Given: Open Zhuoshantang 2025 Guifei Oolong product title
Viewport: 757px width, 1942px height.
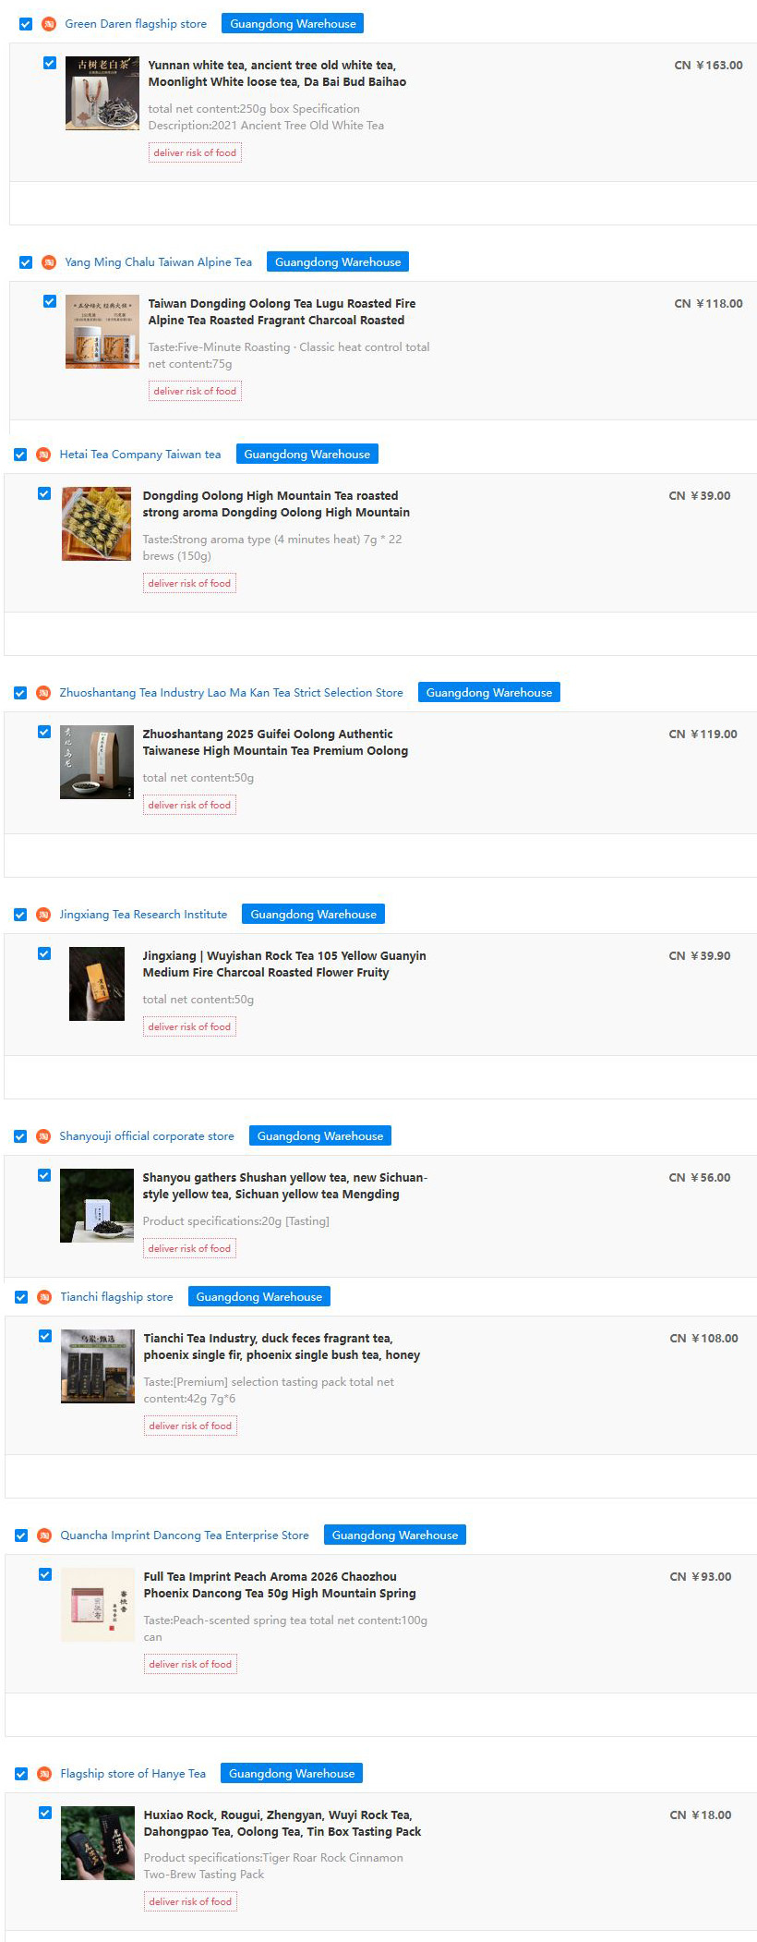Looking at the screenshot, I should tap(275, 743).
